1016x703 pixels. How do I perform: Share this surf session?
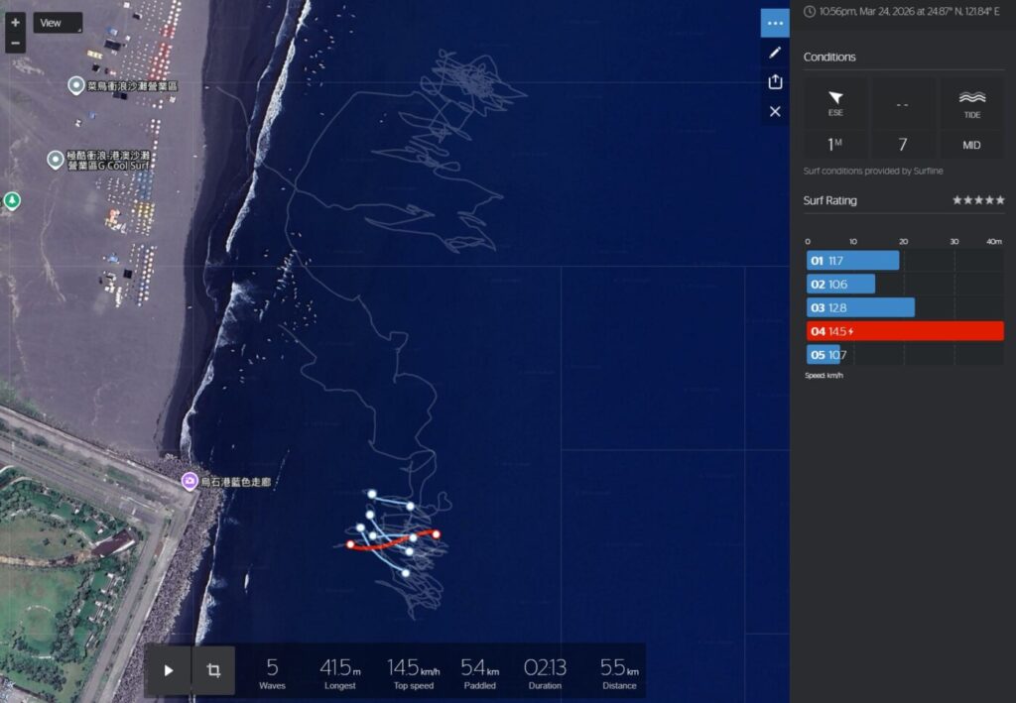click(775, 82)
